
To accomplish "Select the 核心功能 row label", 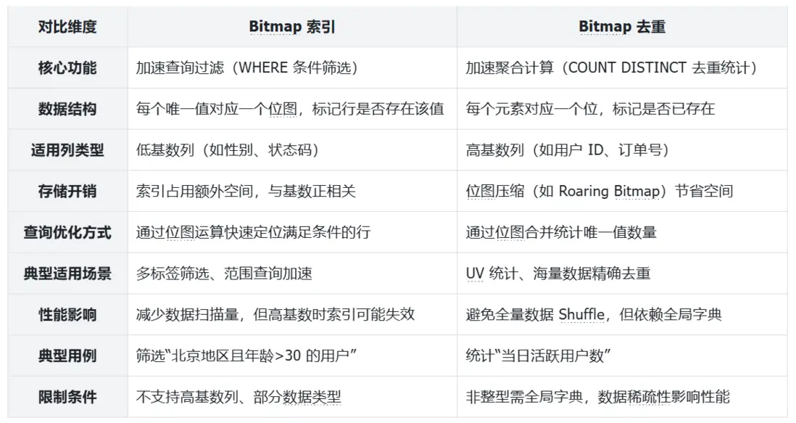I will tap(67, 68).
